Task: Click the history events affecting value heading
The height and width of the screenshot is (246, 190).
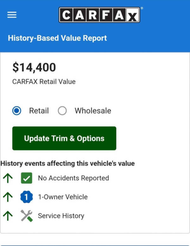Action: 67,163
